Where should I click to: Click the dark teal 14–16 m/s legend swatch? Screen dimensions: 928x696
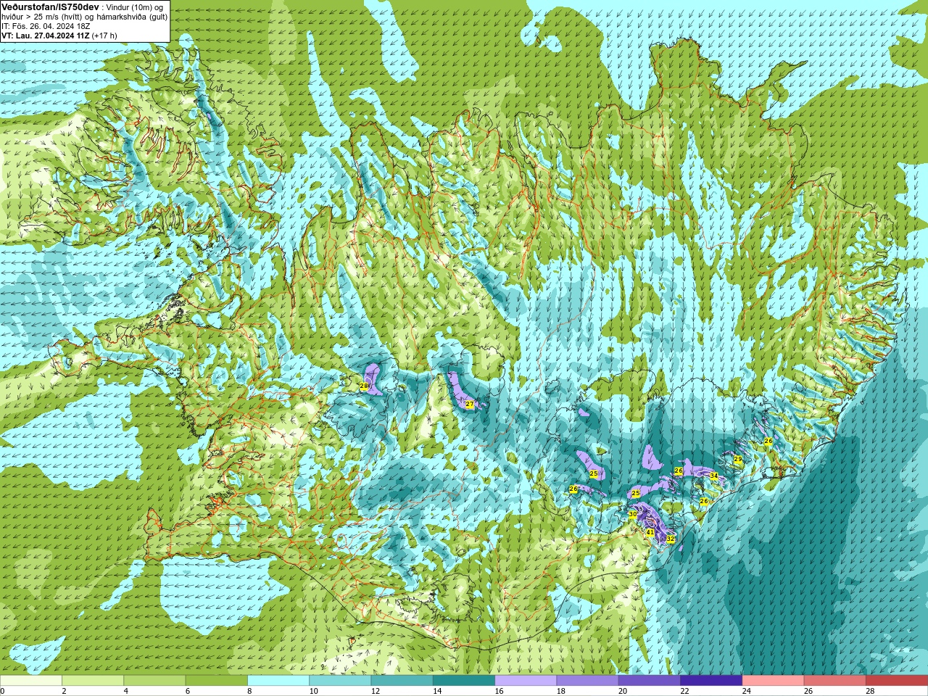coord(464,681)
